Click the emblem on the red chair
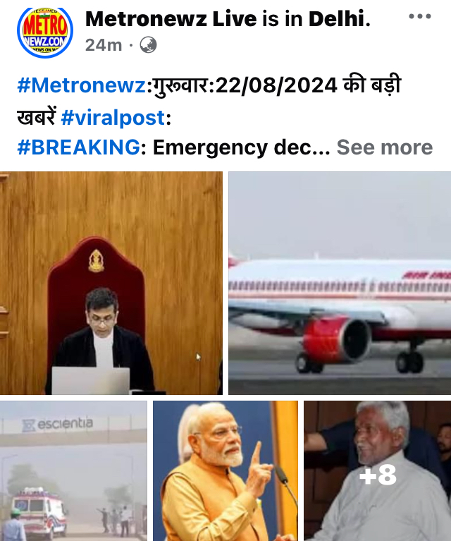Image resolution: width=451 pixels, height=541 pixels. point(97,261)
